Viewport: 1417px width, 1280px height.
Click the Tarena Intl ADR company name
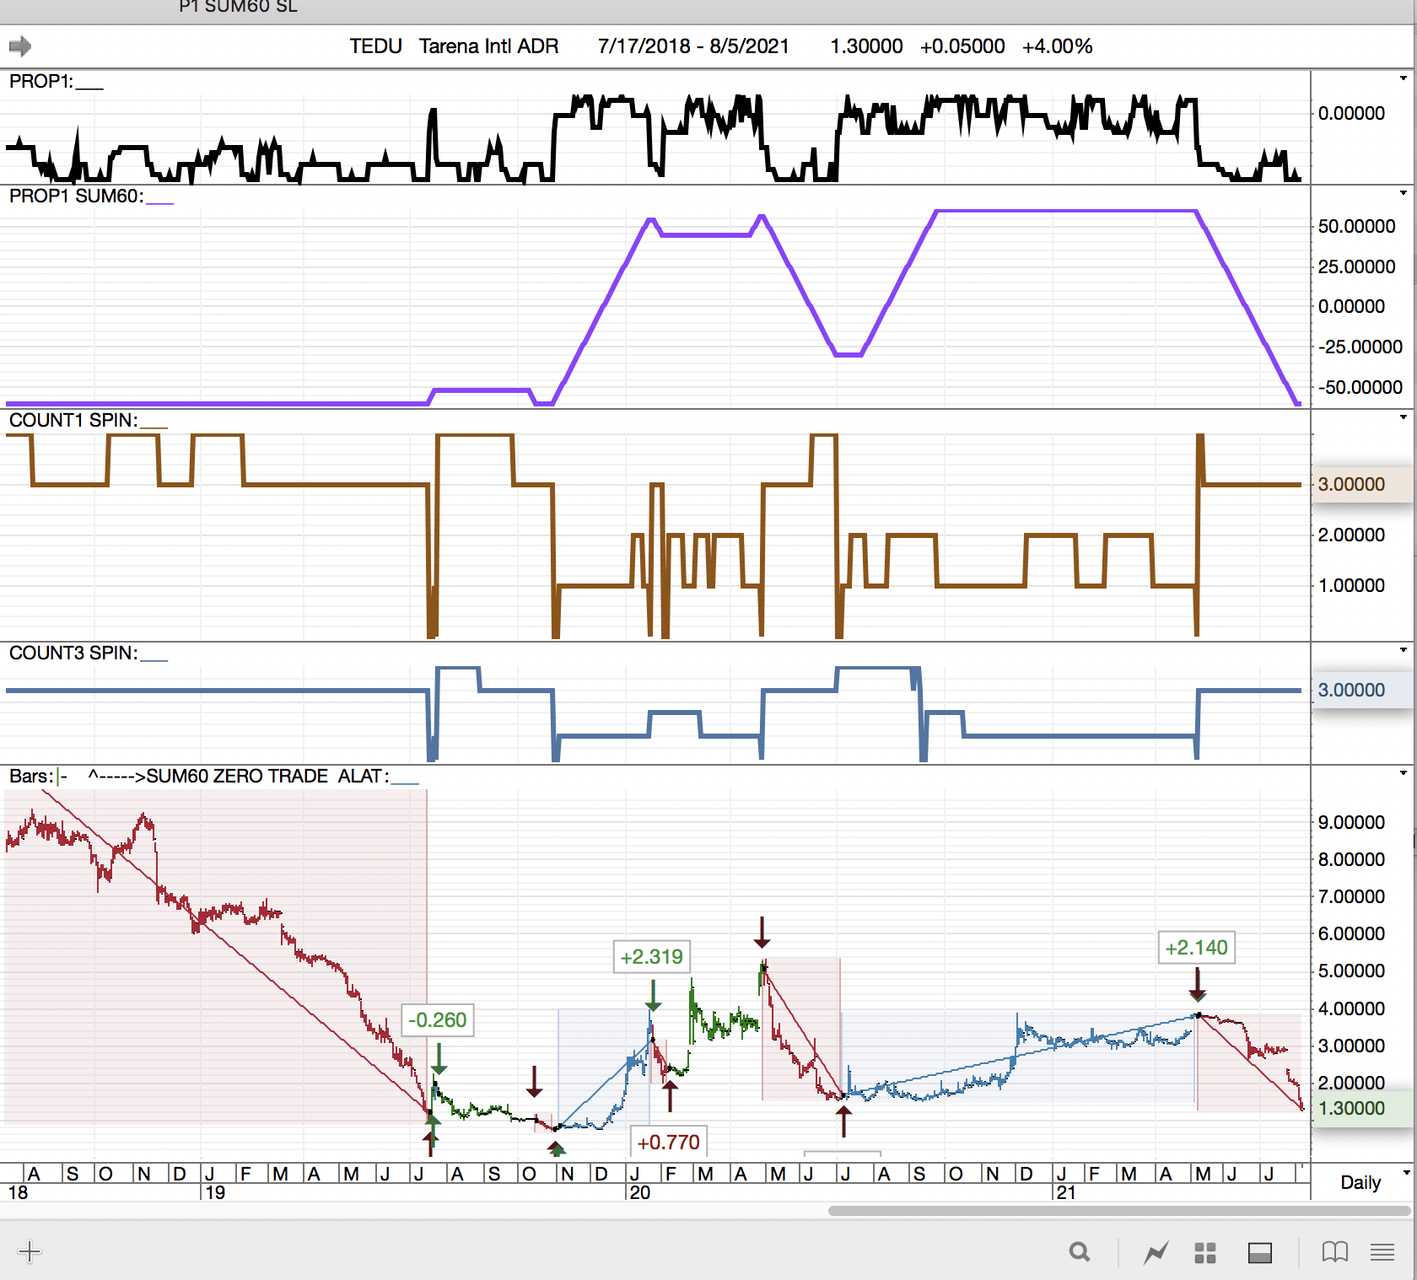pos(488,46)
